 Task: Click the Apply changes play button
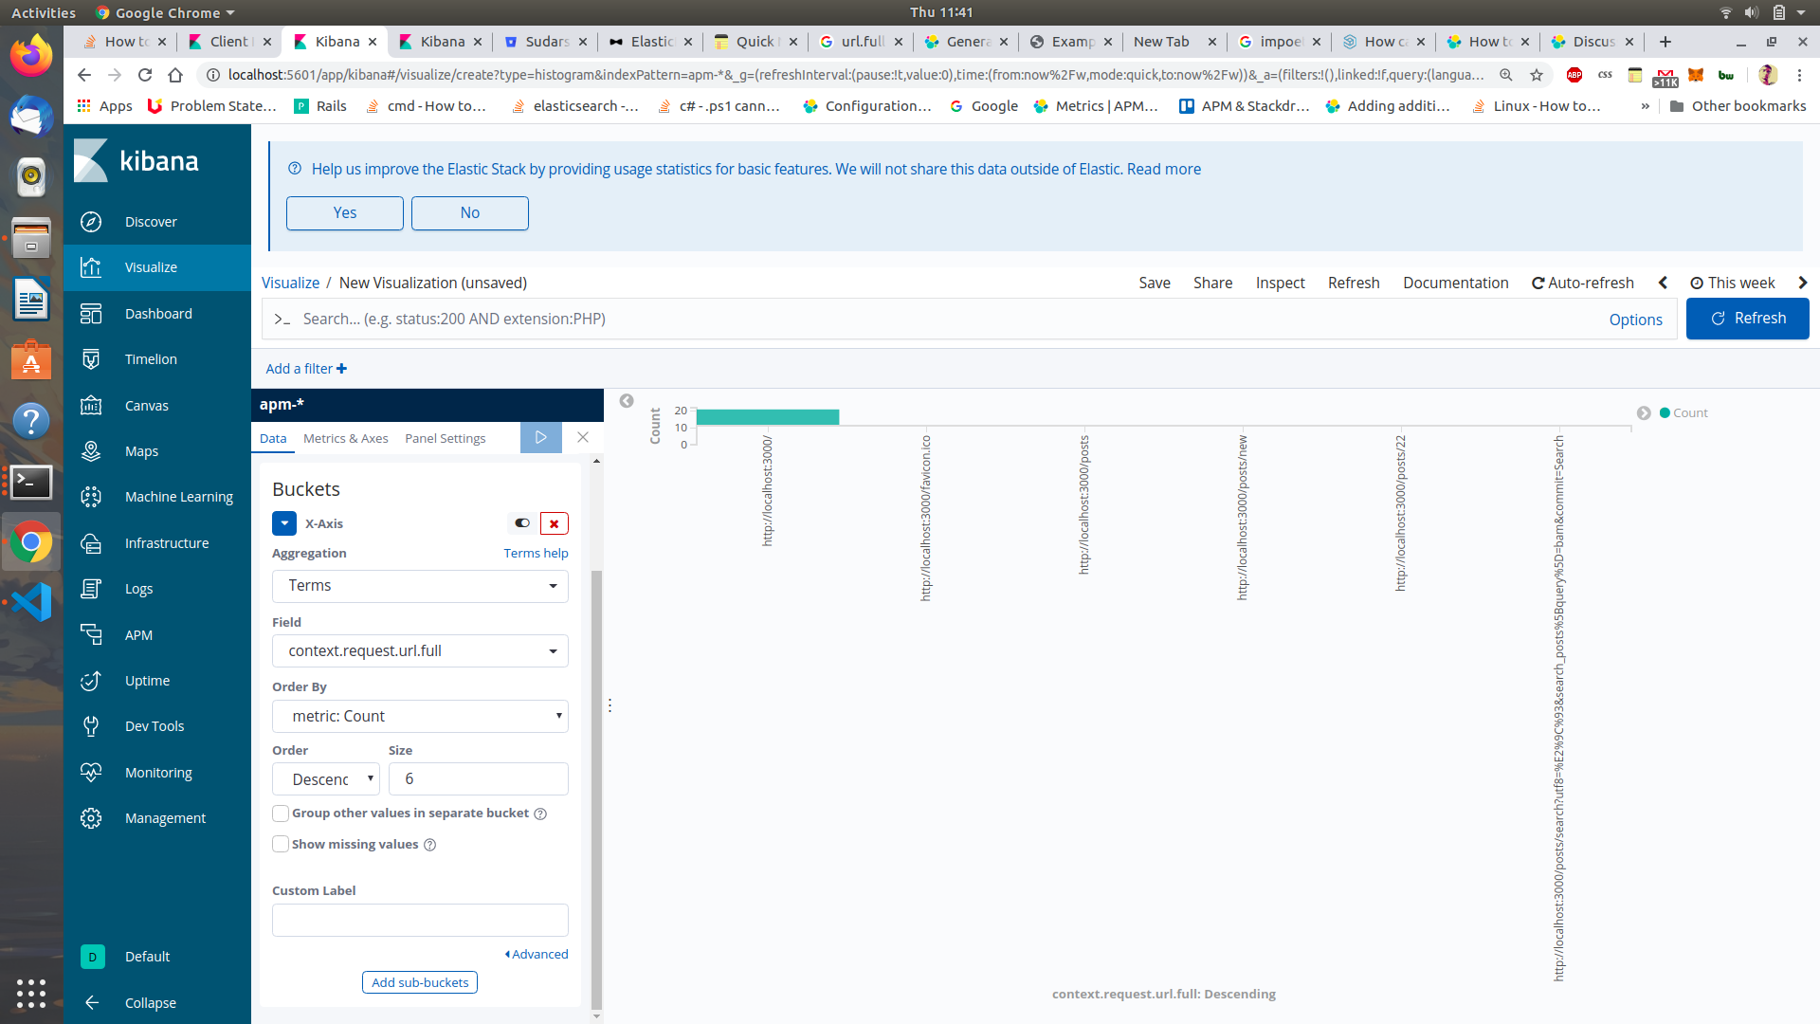(540, 437)
